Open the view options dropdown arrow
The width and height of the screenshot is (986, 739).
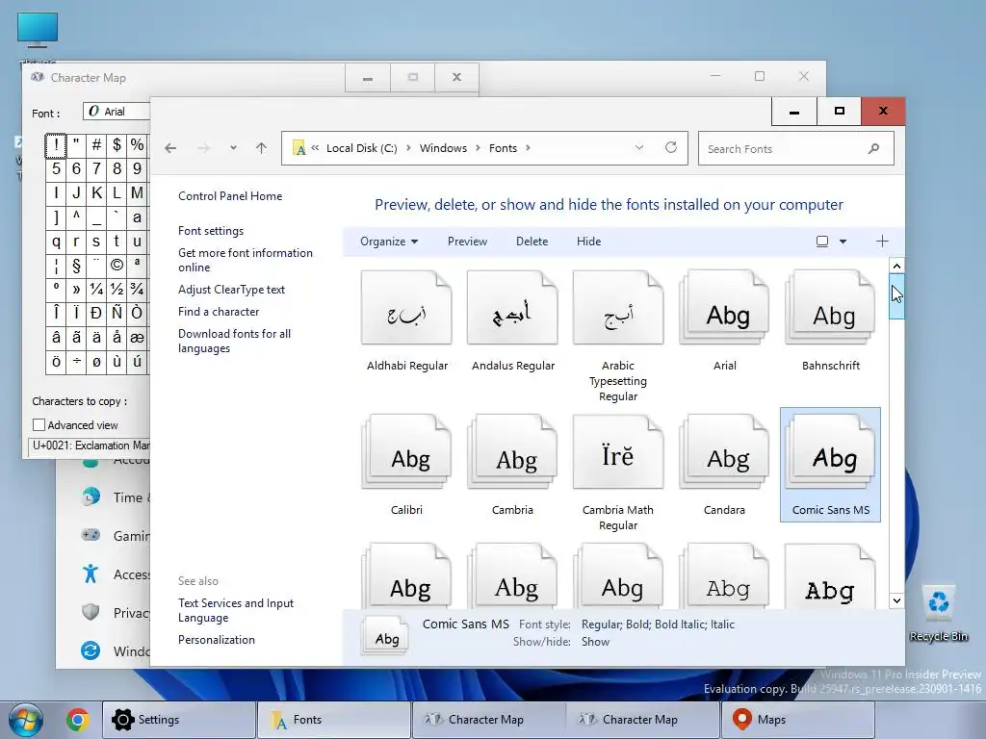(843, 242)
